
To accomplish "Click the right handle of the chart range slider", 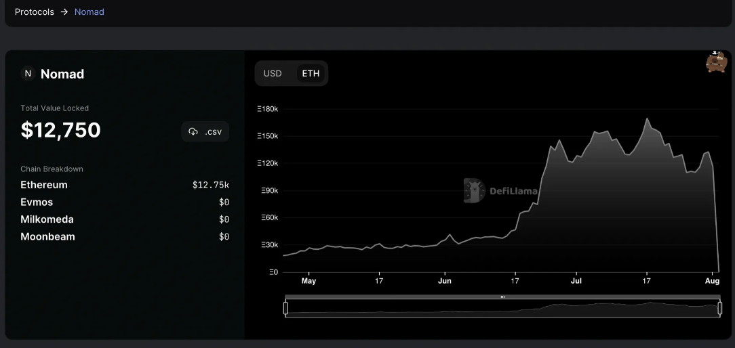I will [x=720, y=308].
